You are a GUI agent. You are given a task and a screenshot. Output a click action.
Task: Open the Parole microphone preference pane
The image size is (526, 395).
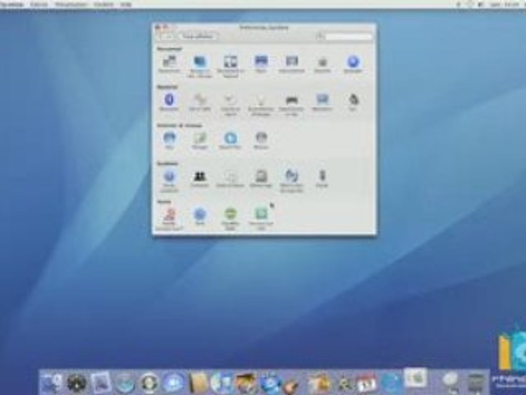(322, 178)
